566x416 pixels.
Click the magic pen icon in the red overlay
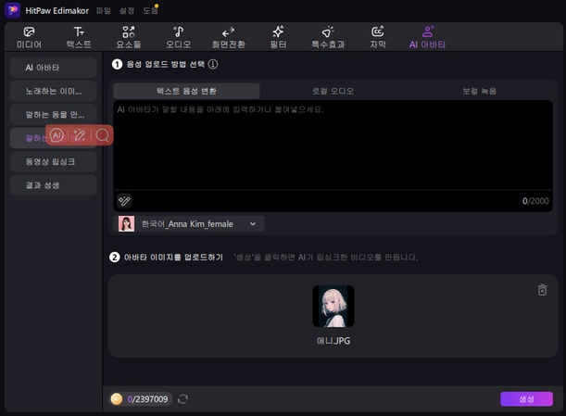coord(80,135)
